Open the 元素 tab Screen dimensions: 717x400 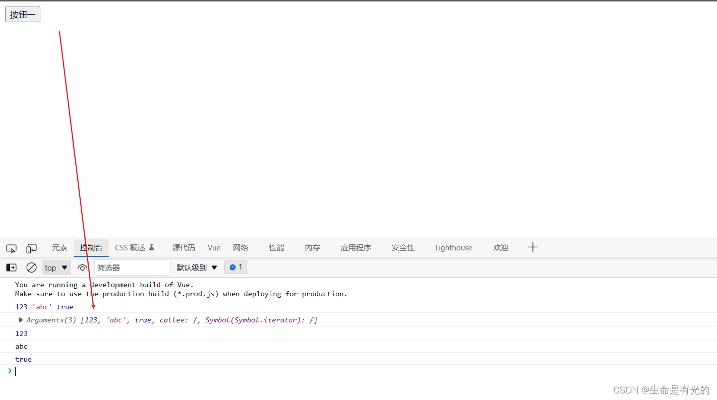coord(59,248)
